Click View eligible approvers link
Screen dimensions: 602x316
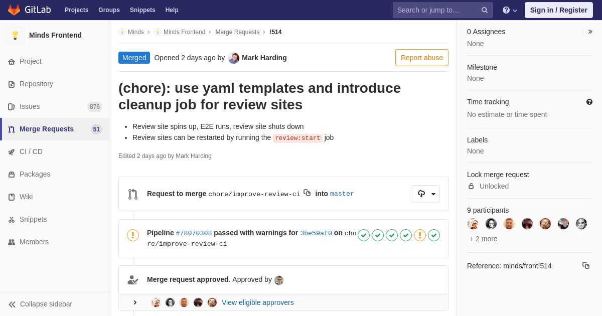click(x=258, y=302)
